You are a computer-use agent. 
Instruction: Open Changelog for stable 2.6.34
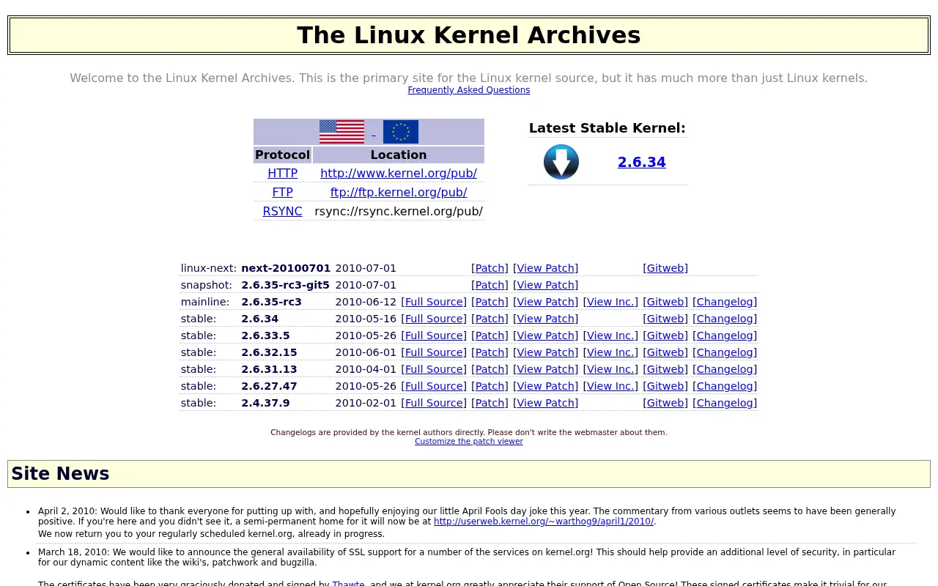click(x=725, y=319)
